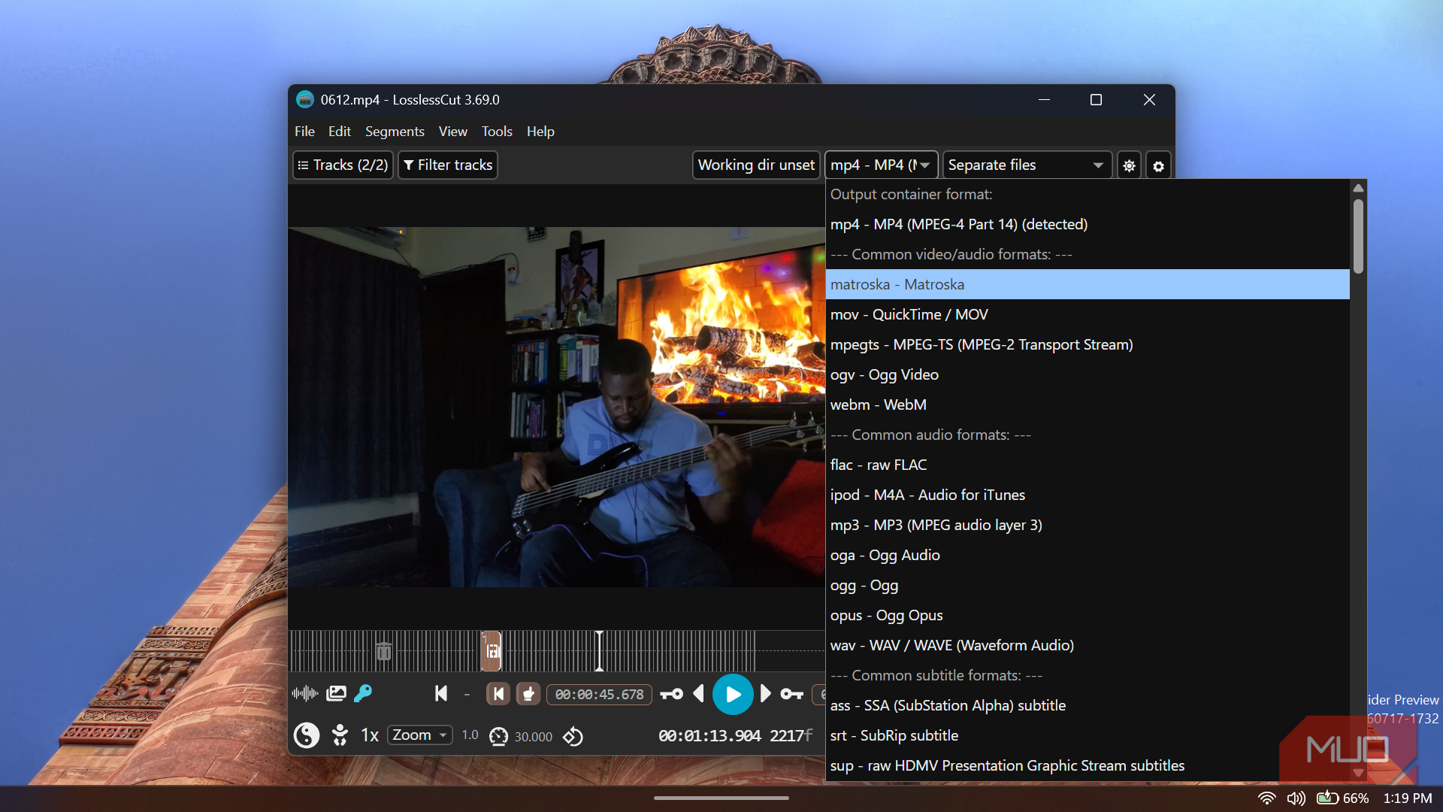Click the playhead cursor on the timeline

[x=599, y=651]
